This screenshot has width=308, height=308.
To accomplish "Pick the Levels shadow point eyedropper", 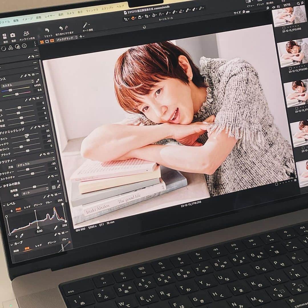I will 21,235.
